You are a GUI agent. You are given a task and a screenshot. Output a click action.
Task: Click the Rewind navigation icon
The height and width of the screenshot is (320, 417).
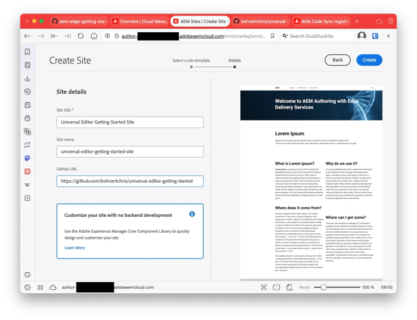54,36
